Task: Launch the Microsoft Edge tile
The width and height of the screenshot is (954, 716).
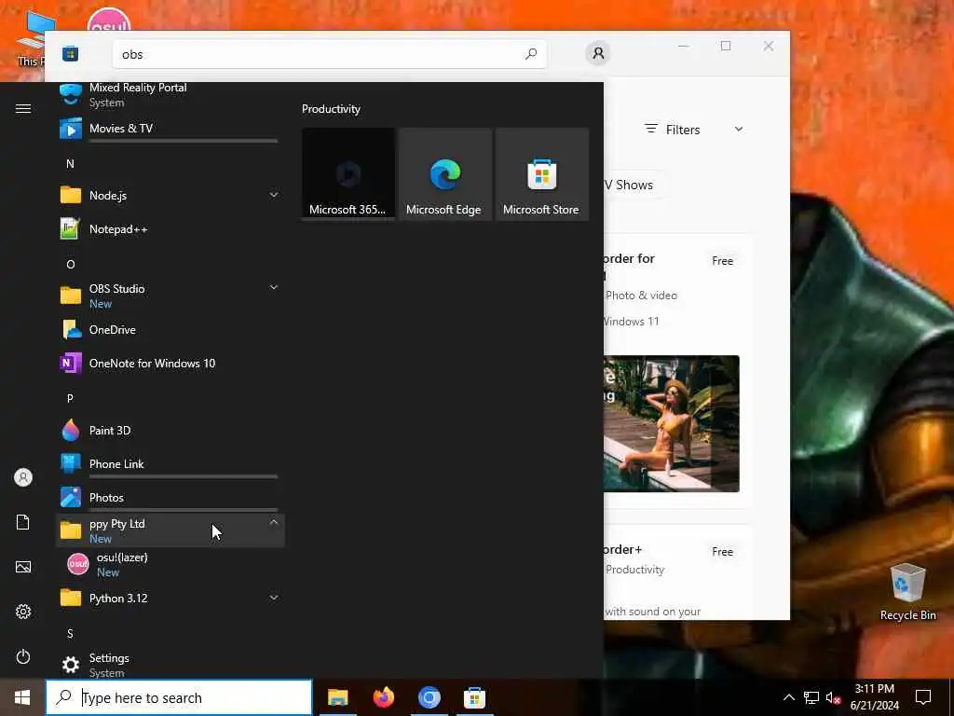Action: tap(444, 174)
